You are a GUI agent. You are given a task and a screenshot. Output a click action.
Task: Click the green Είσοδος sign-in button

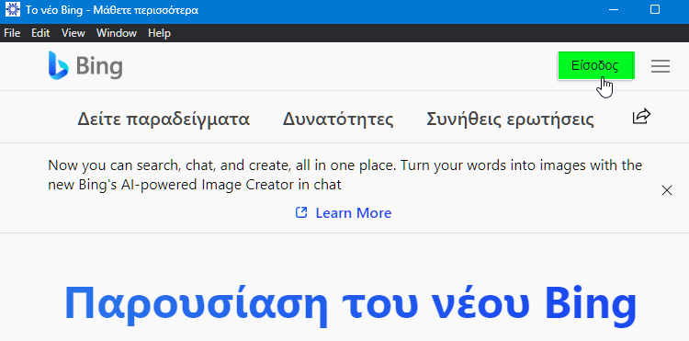tap(595, 66)
